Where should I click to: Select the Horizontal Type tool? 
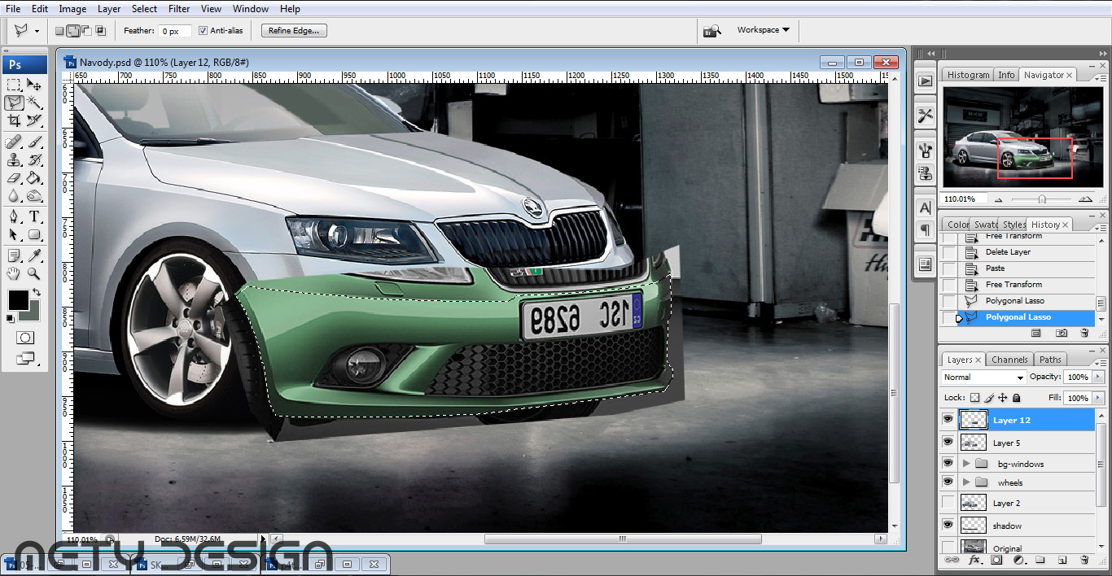coord(34,217)
